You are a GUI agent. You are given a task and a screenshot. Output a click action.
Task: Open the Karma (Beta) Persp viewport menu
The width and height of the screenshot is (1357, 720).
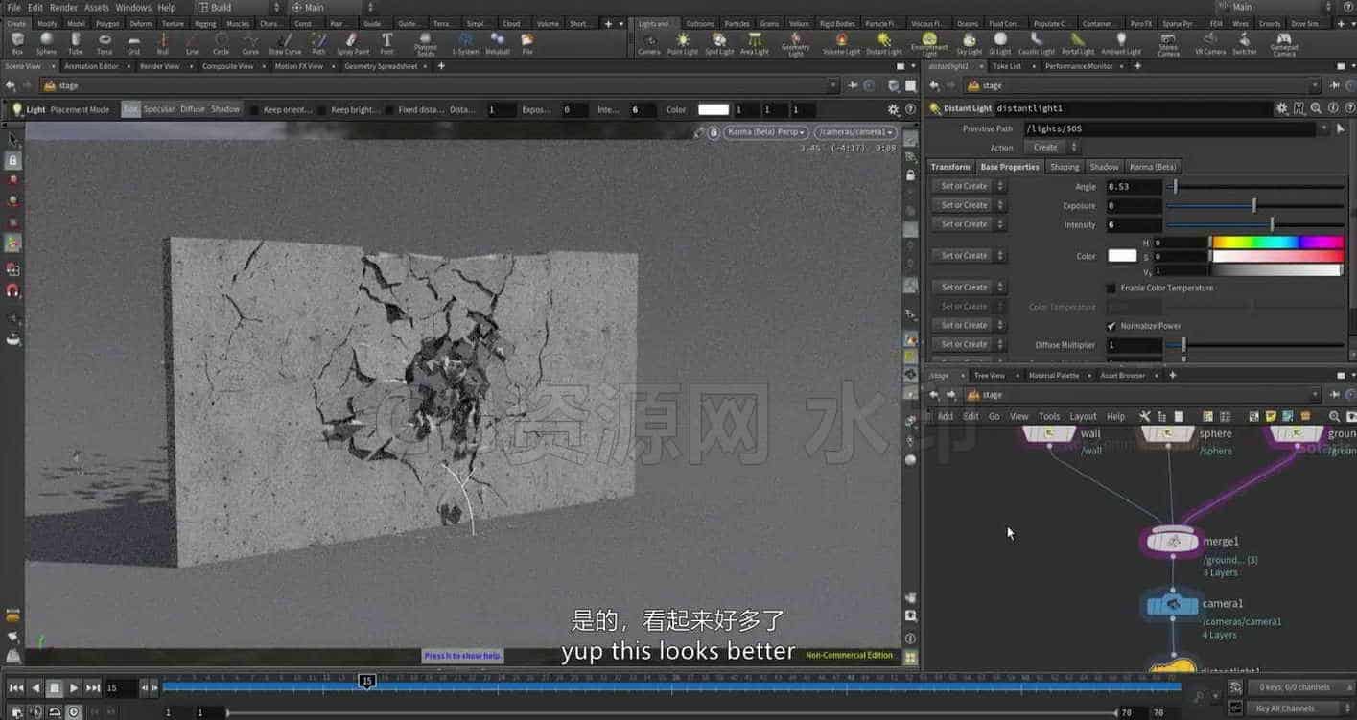pos(765,132)
